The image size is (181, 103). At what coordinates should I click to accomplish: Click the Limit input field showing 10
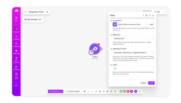pos(134,68)
